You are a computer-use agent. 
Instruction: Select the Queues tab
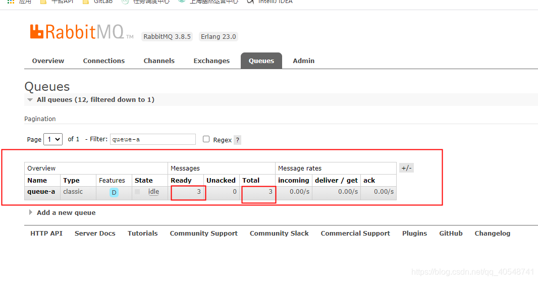[261, 61]
